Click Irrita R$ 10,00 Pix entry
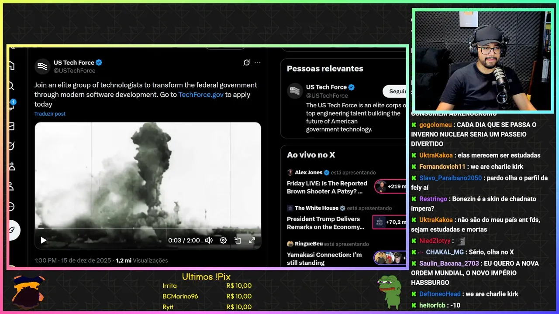This screenshot has height=314, width=559. click(207, 286)
